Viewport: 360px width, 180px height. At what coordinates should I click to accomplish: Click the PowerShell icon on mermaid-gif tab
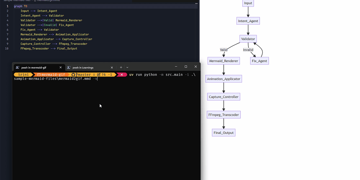(17, 67)
